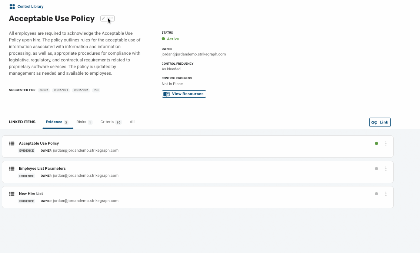
Task: Click list icon on New Hire List row
Action: (x=12, y=194)
